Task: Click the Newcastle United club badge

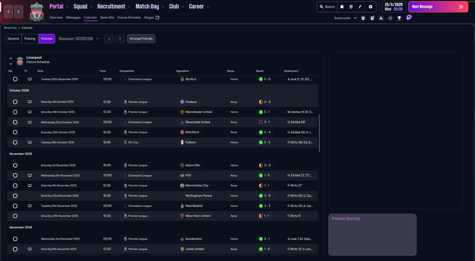Action: [x=182, y=122]
